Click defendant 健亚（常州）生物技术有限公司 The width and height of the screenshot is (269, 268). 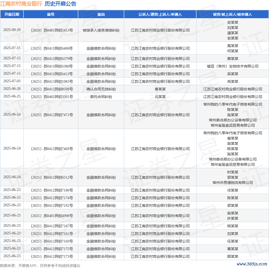[x=233, y=66]
